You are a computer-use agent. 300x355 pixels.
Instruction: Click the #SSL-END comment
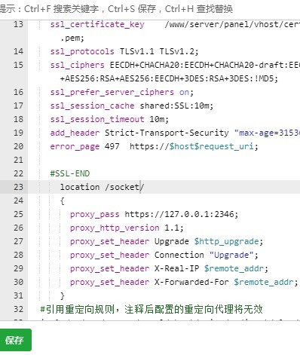pyautogui.click(x=70, y=173)
